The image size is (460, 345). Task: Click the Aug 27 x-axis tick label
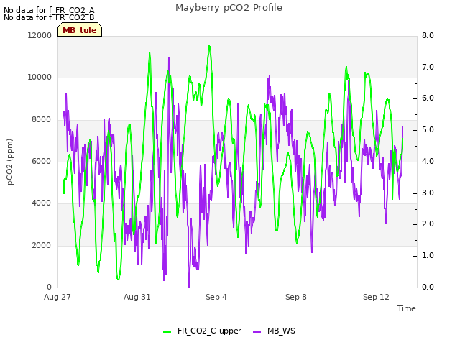pos(57,297)
